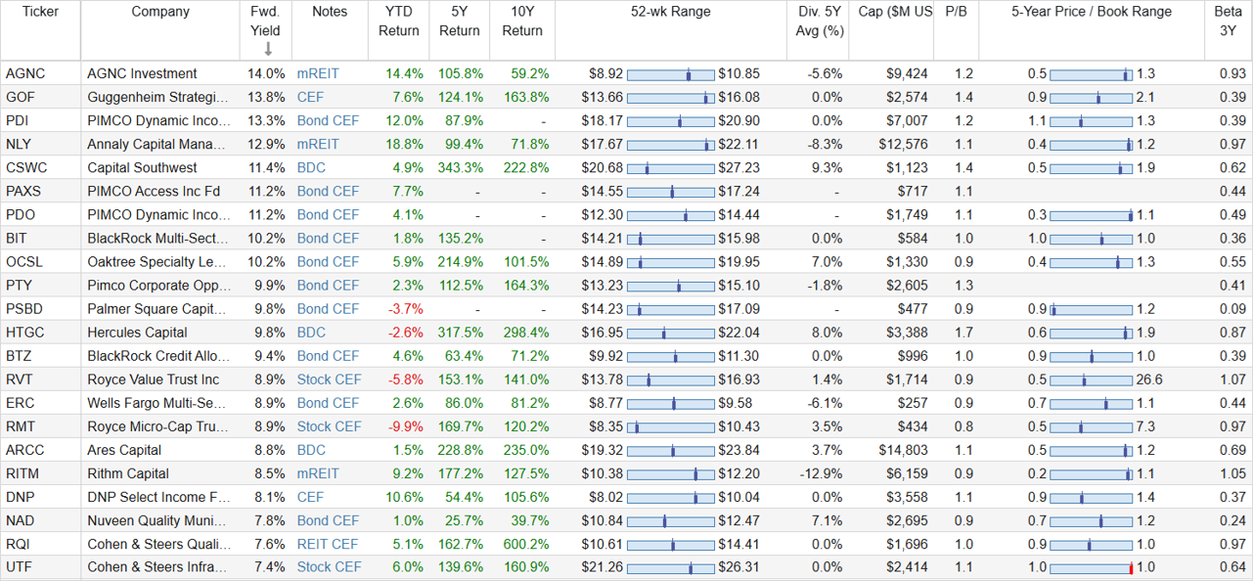Click the -9.9% YTD return value

[x=406, y=426]
